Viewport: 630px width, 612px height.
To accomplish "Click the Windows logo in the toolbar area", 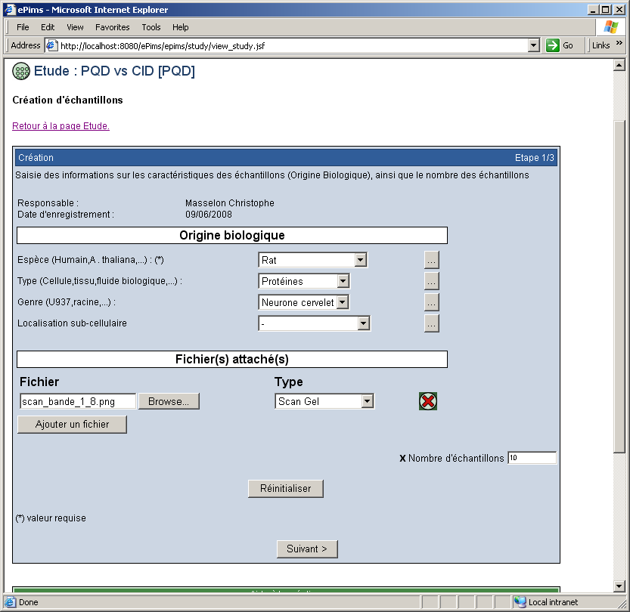I will click(610, 27).
